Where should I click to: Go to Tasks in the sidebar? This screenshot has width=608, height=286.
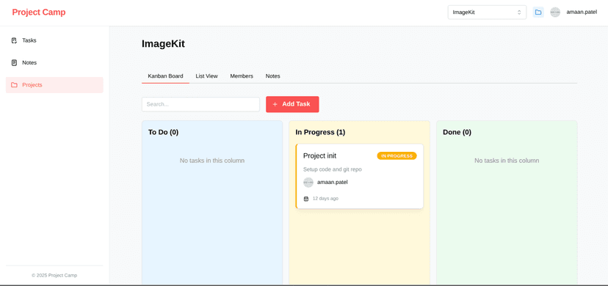click(54, 40)
